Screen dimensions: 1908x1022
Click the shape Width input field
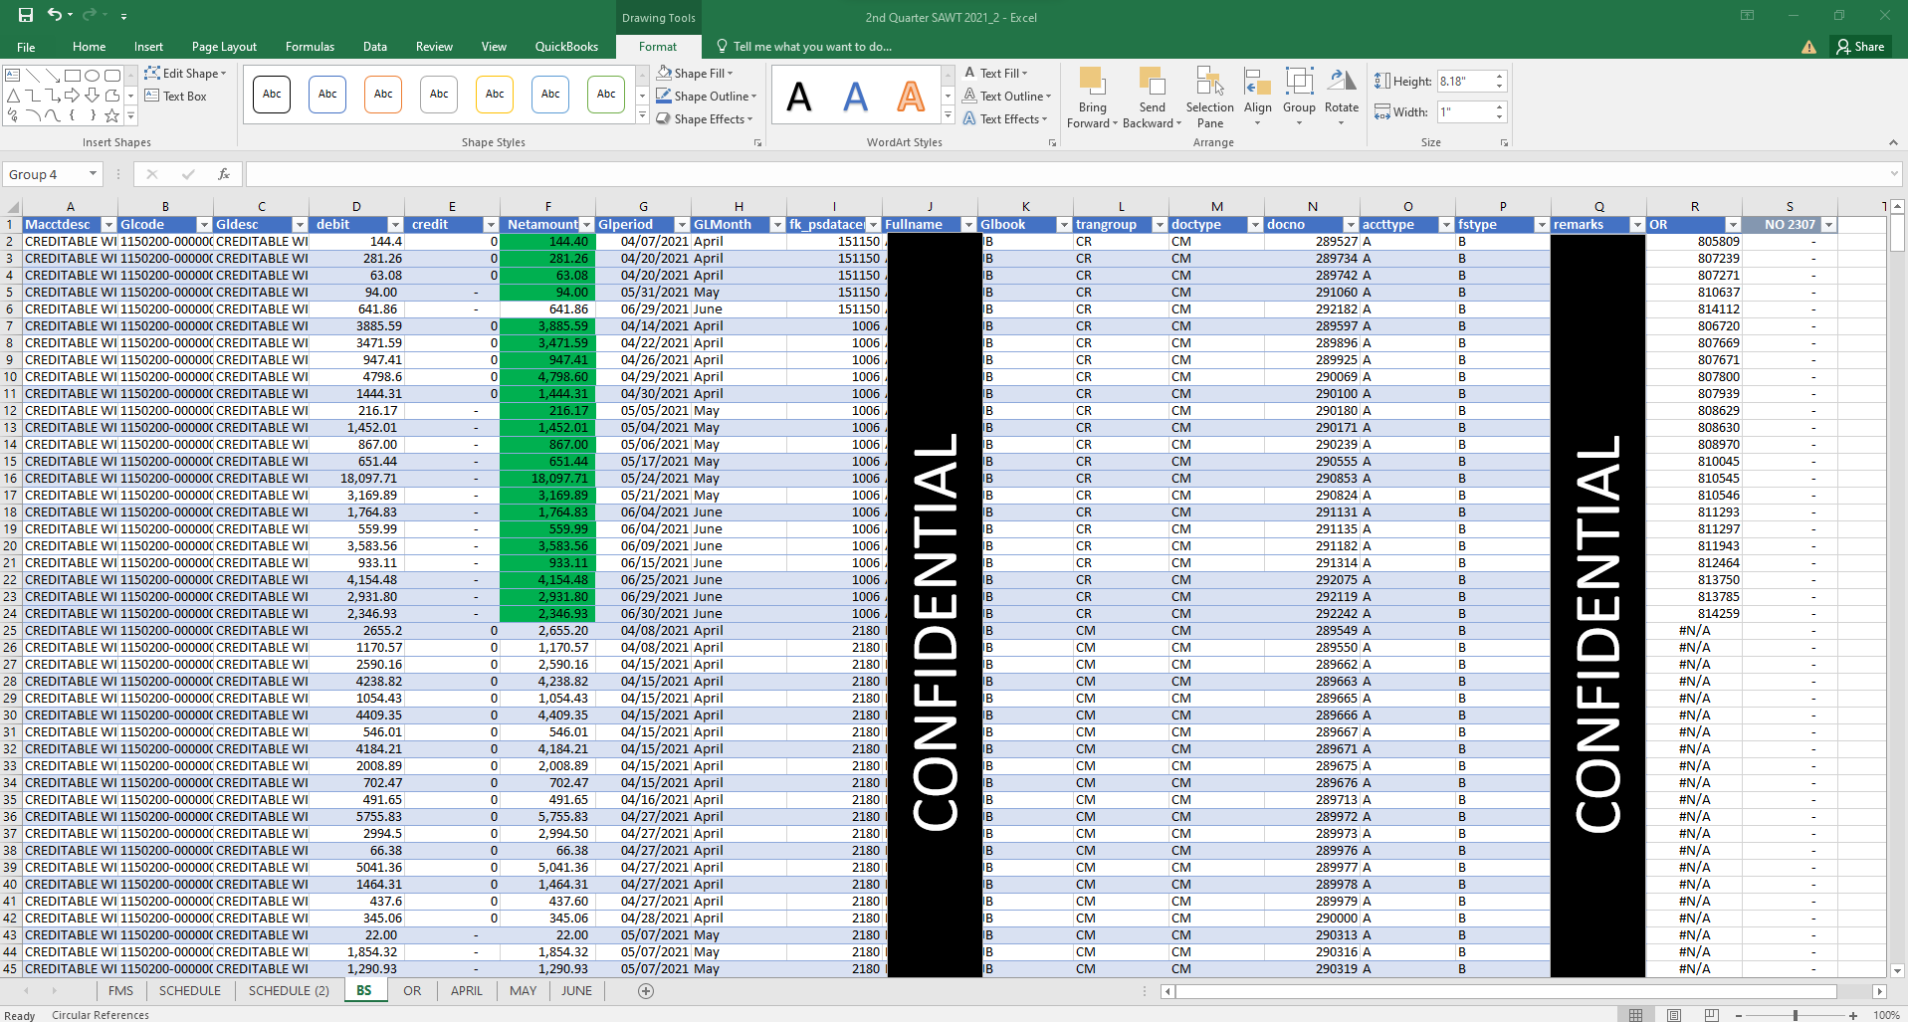click(x=1464, y=112)
